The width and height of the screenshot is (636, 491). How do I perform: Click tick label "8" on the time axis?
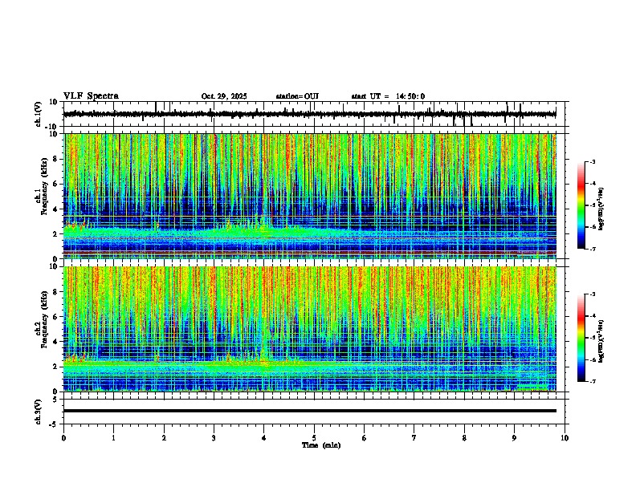(x=464, y=438)
